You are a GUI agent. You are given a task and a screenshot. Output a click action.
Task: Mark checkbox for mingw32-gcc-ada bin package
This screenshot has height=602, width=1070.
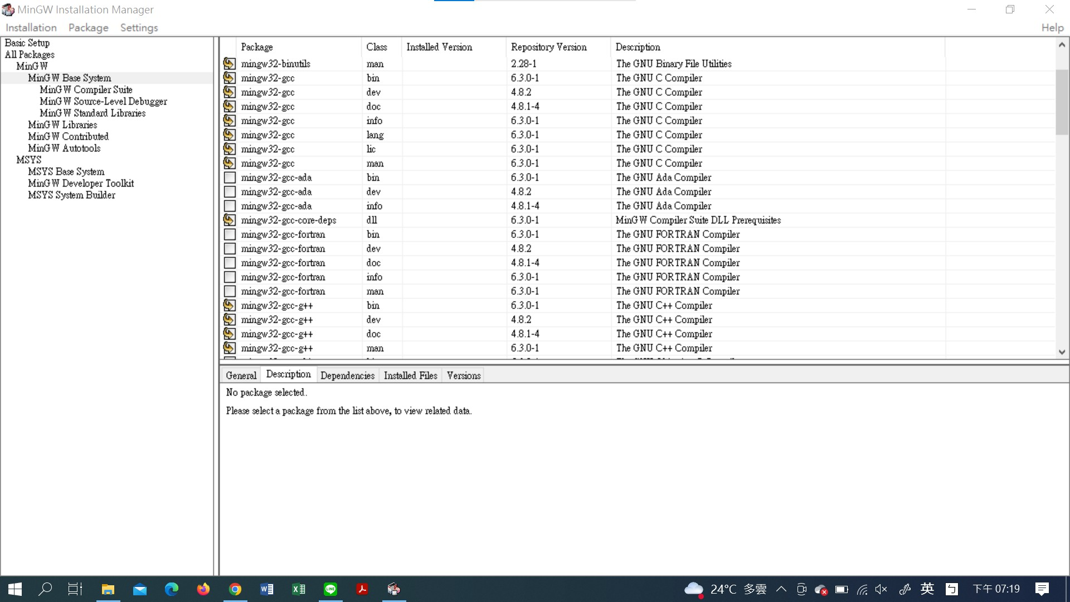click(229, 178)
